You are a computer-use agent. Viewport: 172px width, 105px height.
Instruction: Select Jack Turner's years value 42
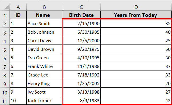[136, 100]
